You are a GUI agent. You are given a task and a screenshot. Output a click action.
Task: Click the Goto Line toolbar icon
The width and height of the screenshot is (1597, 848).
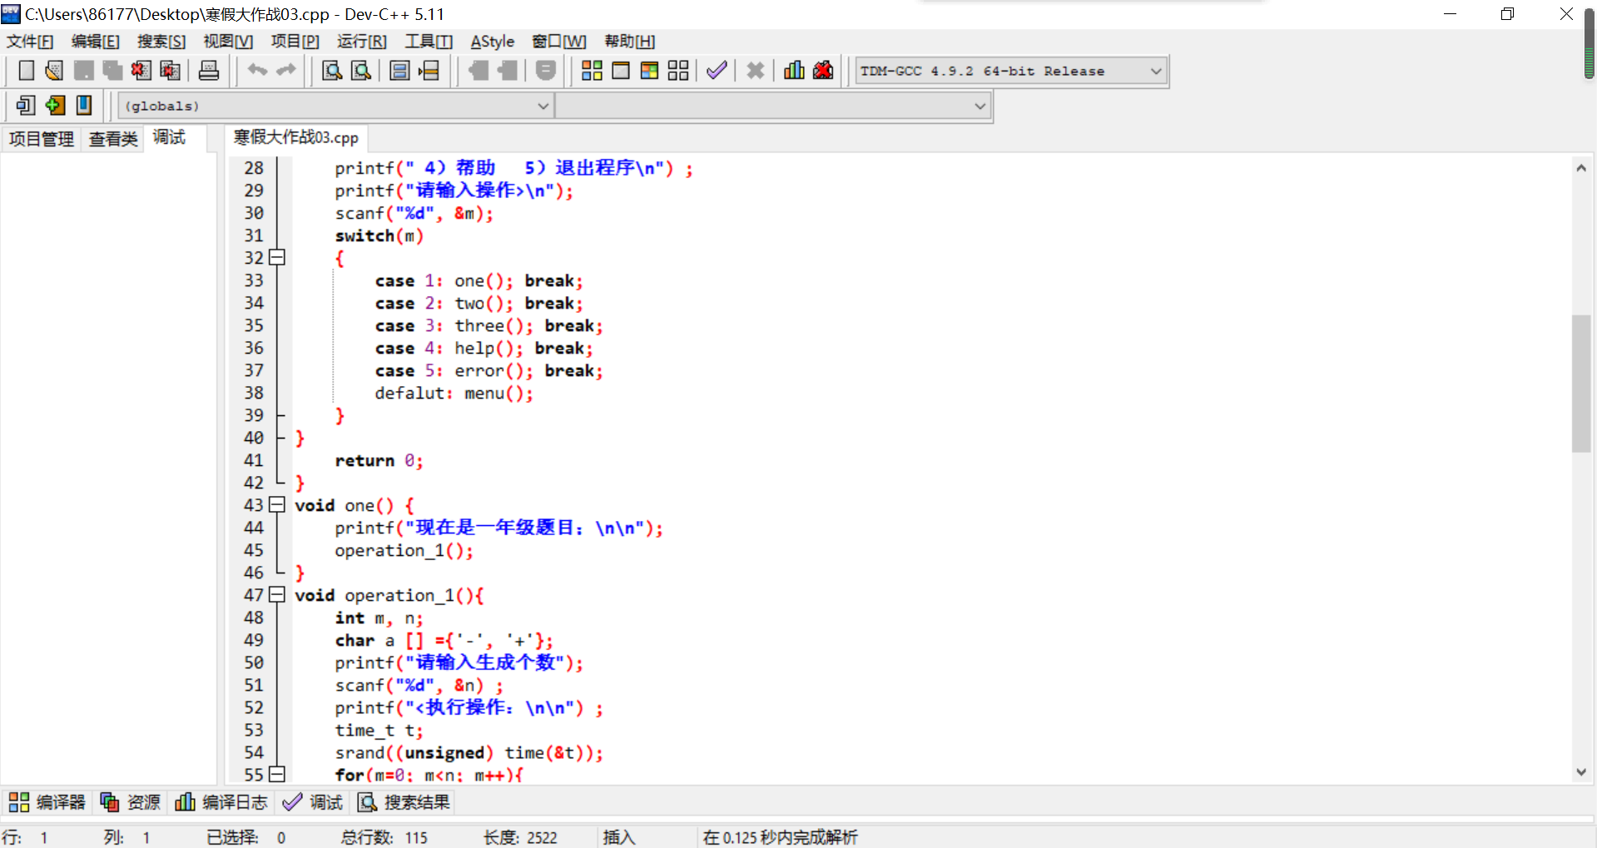pyautogui.click(x=429, y=71)
